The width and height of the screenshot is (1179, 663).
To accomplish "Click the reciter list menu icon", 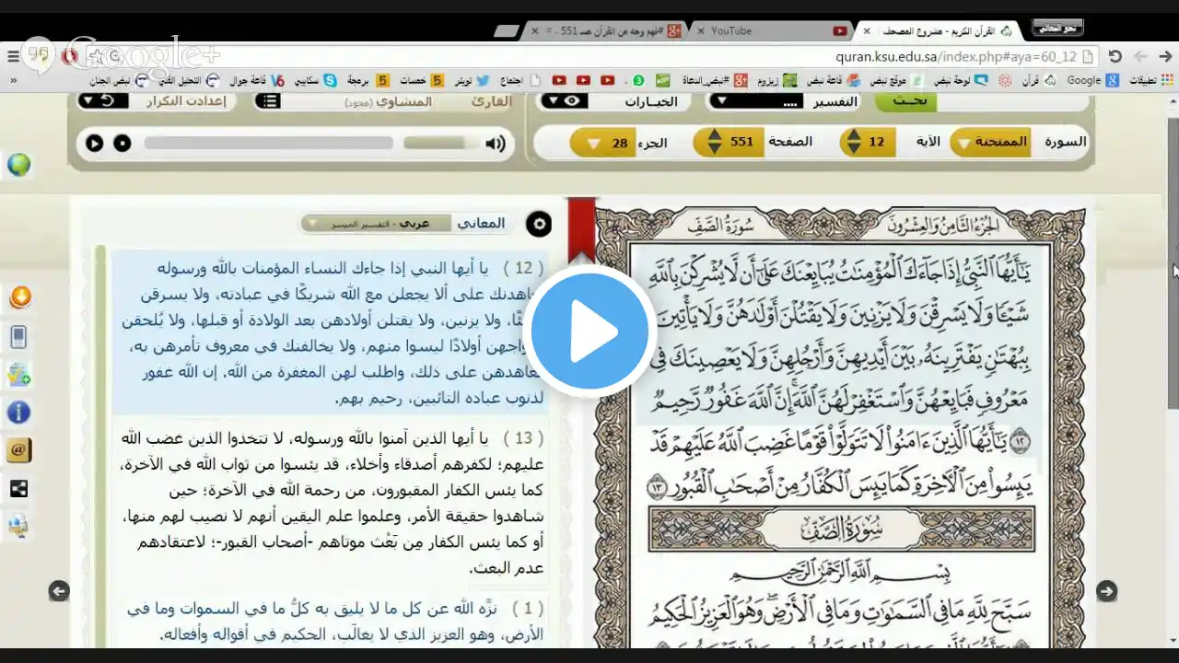I will click(x=268, y=100).
